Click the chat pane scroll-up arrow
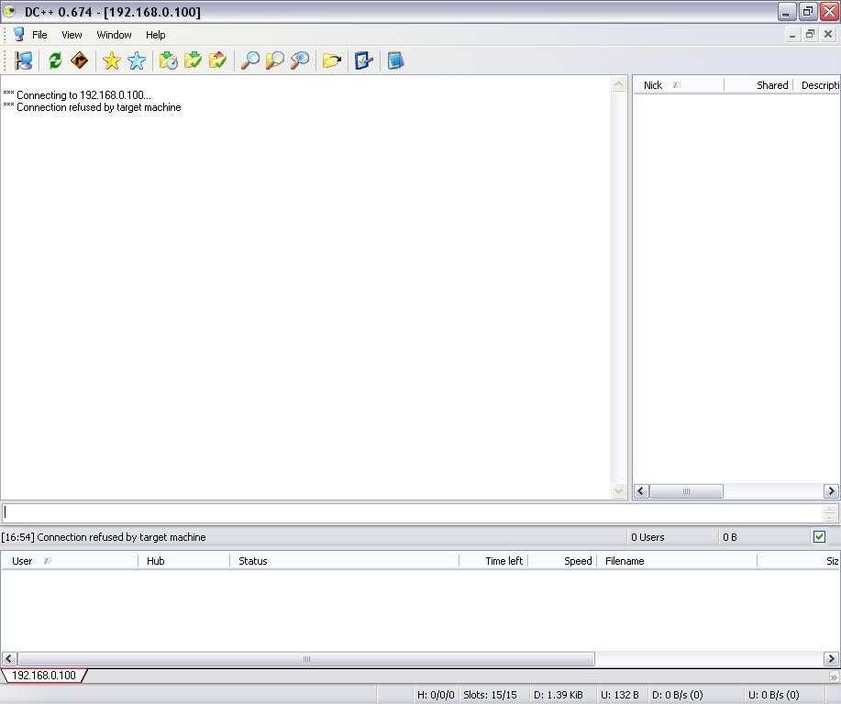The image size is (841, 704). pos(618,83)
